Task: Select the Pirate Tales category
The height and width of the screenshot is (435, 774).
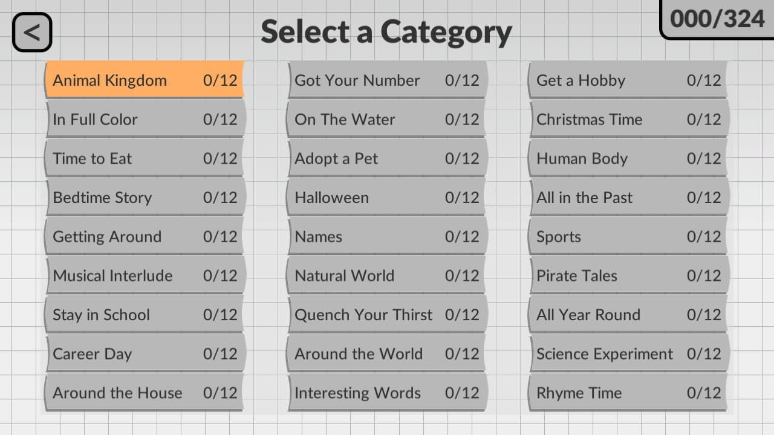Action: point(628,275)
